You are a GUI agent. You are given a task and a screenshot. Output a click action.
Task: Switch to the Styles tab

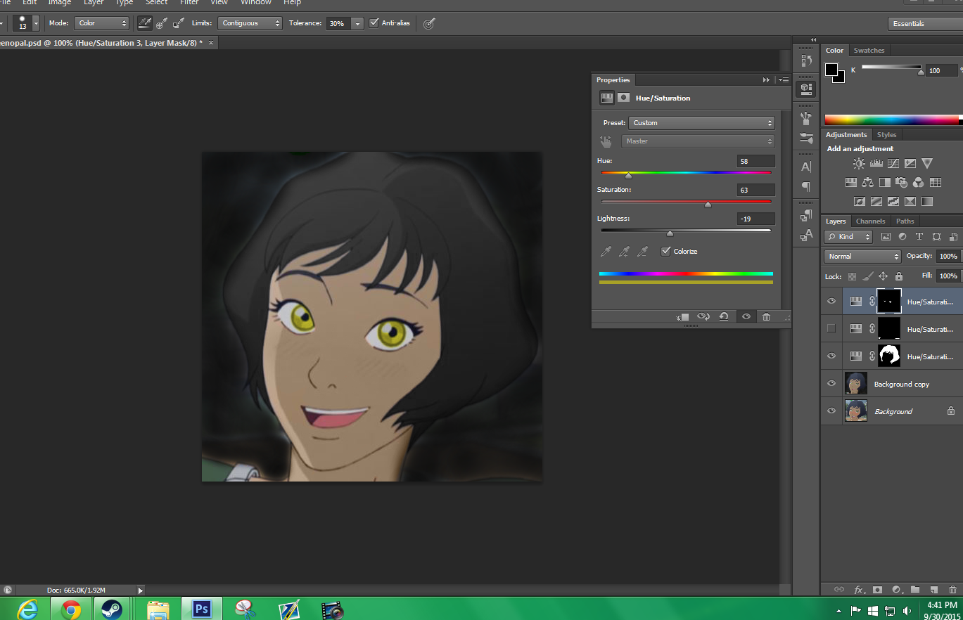(886, 135)
